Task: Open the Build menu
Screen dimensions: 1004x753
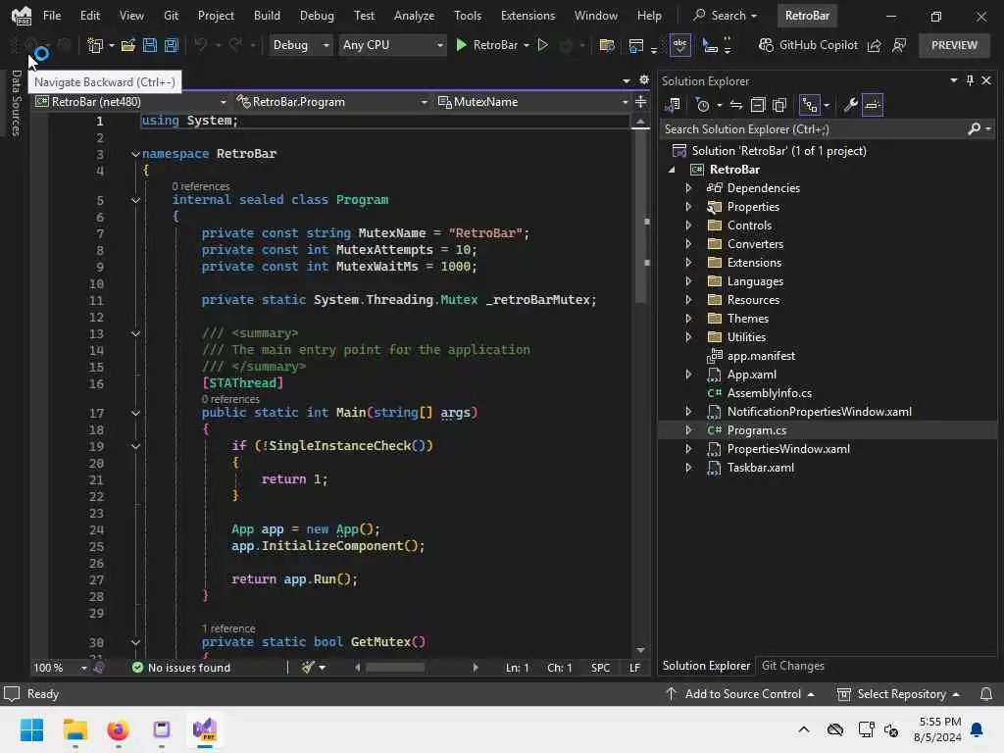Action: coord(267,16)
